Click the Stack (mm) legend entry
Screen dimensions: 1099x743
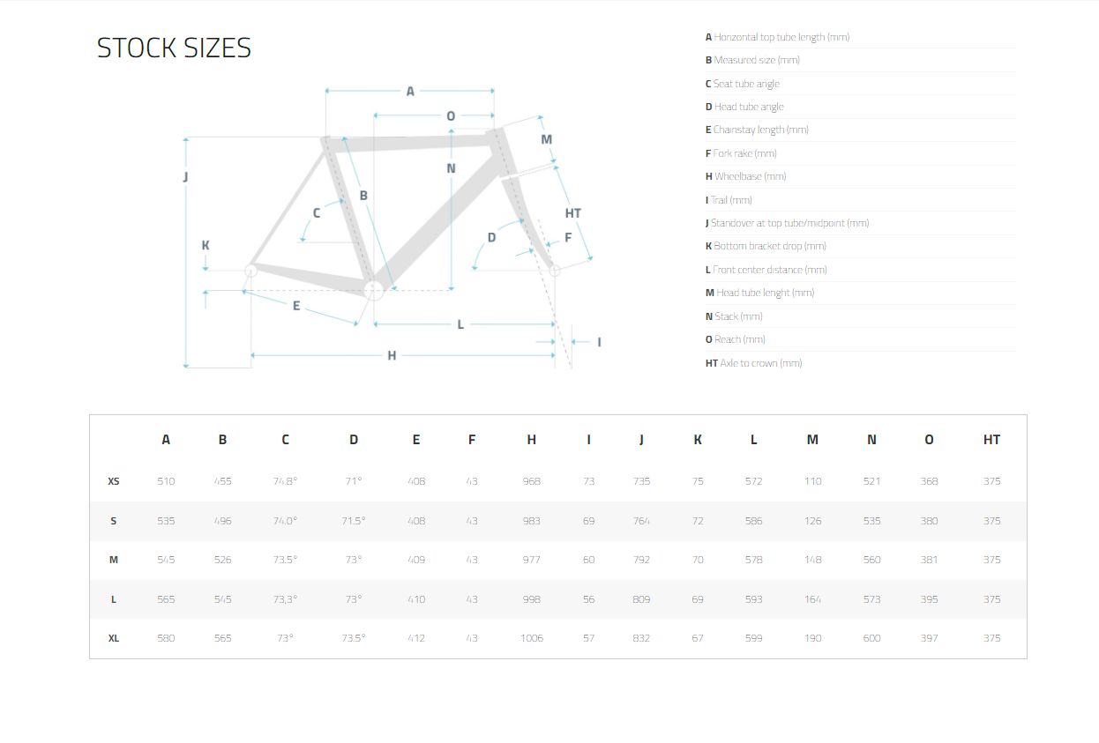[734, 316]
